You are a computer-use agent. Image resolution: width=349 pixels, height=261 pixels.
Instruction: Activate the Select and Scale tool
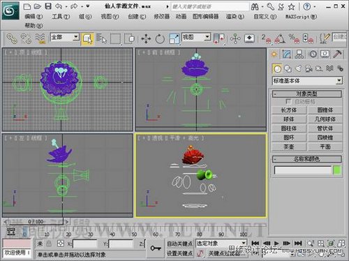[174, 39]
